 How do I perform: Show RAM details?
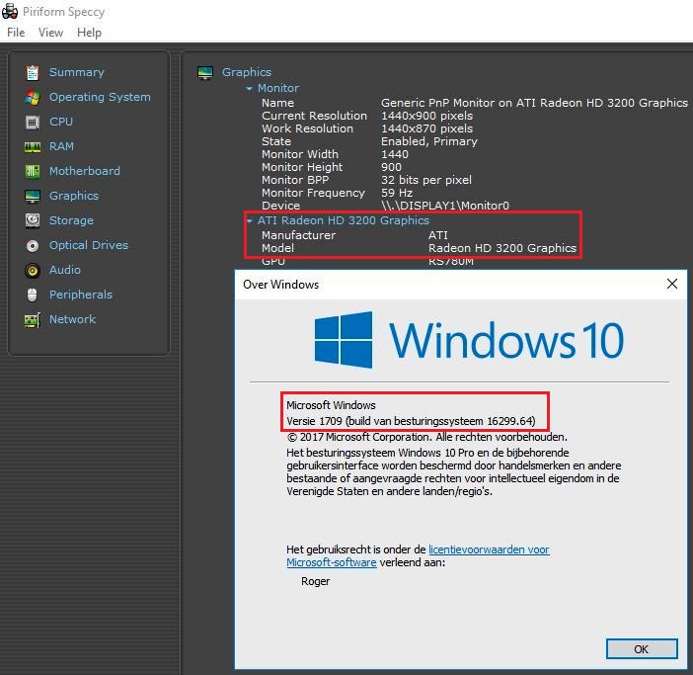[61, 146]
